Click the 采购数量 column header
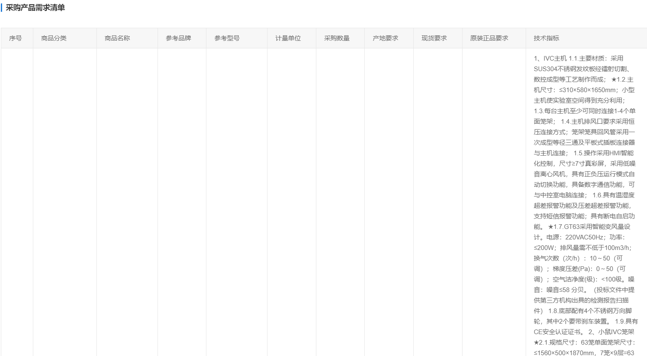 point(337,38)
